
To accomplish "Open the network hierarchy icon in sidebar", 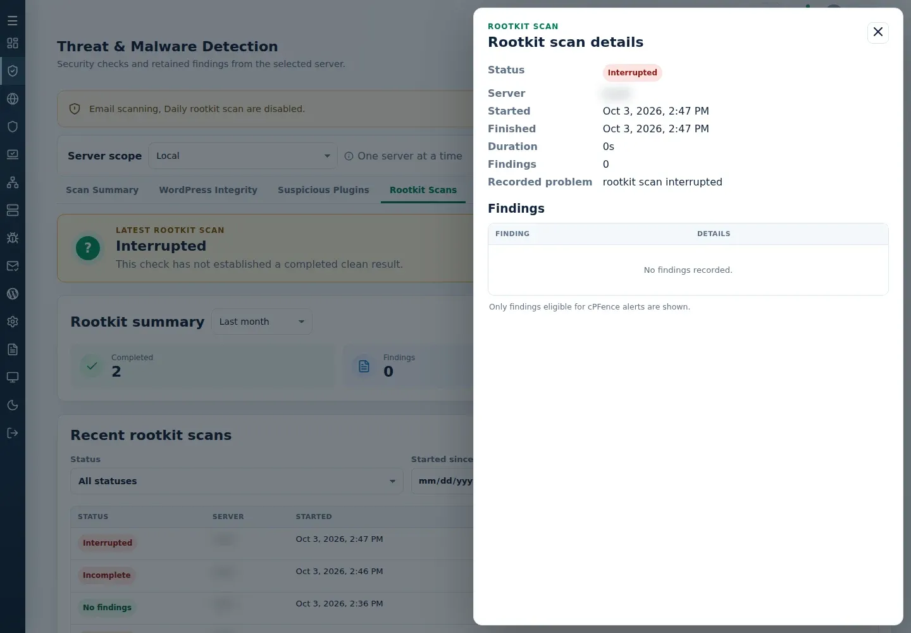I will [13, 182].
